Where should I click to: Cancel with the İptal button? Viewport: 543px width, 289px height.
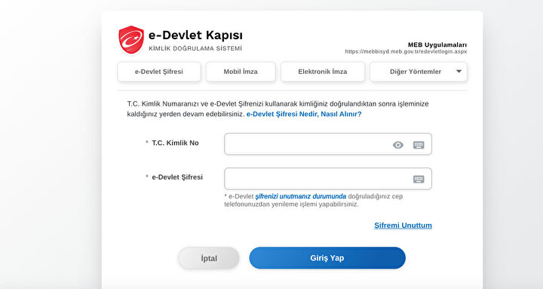pos(209,258)
